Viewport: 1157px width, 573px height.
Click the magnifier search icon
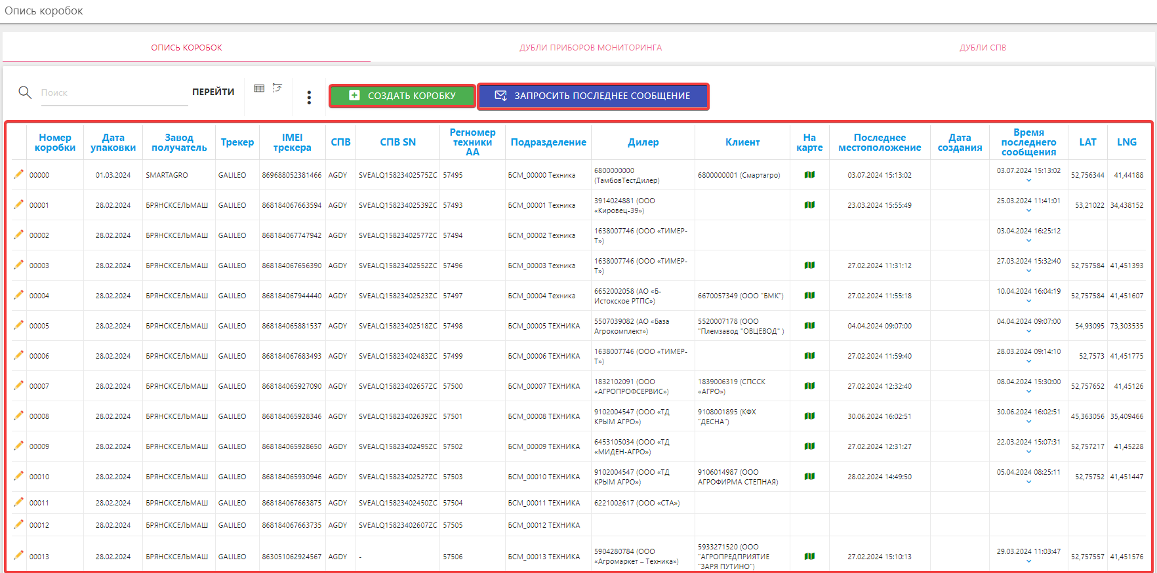click(x=25, y=92)
